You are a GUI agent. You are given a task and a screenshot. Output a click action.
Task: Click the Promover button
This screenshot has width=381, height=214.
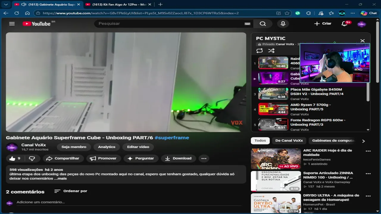point(104,158)
